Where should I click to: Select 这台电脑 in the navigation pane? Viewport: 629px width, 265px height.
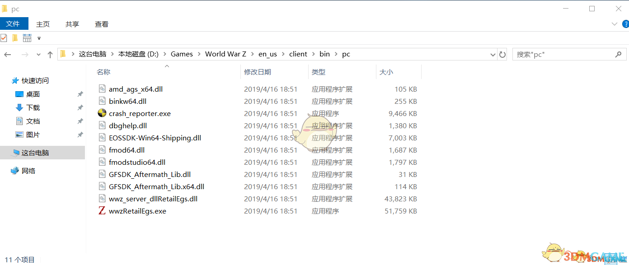42,153
